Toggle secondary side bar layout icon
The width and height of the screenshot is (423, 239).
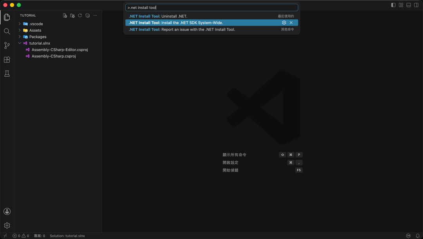pos(416,5)
